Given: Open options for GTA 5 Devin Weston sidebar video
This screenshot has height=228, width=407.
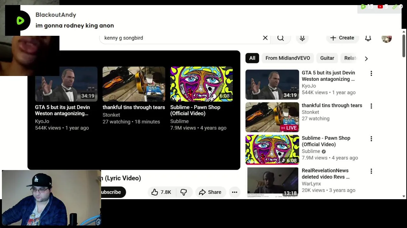Looking at the screenshot, I should (371, 73).
